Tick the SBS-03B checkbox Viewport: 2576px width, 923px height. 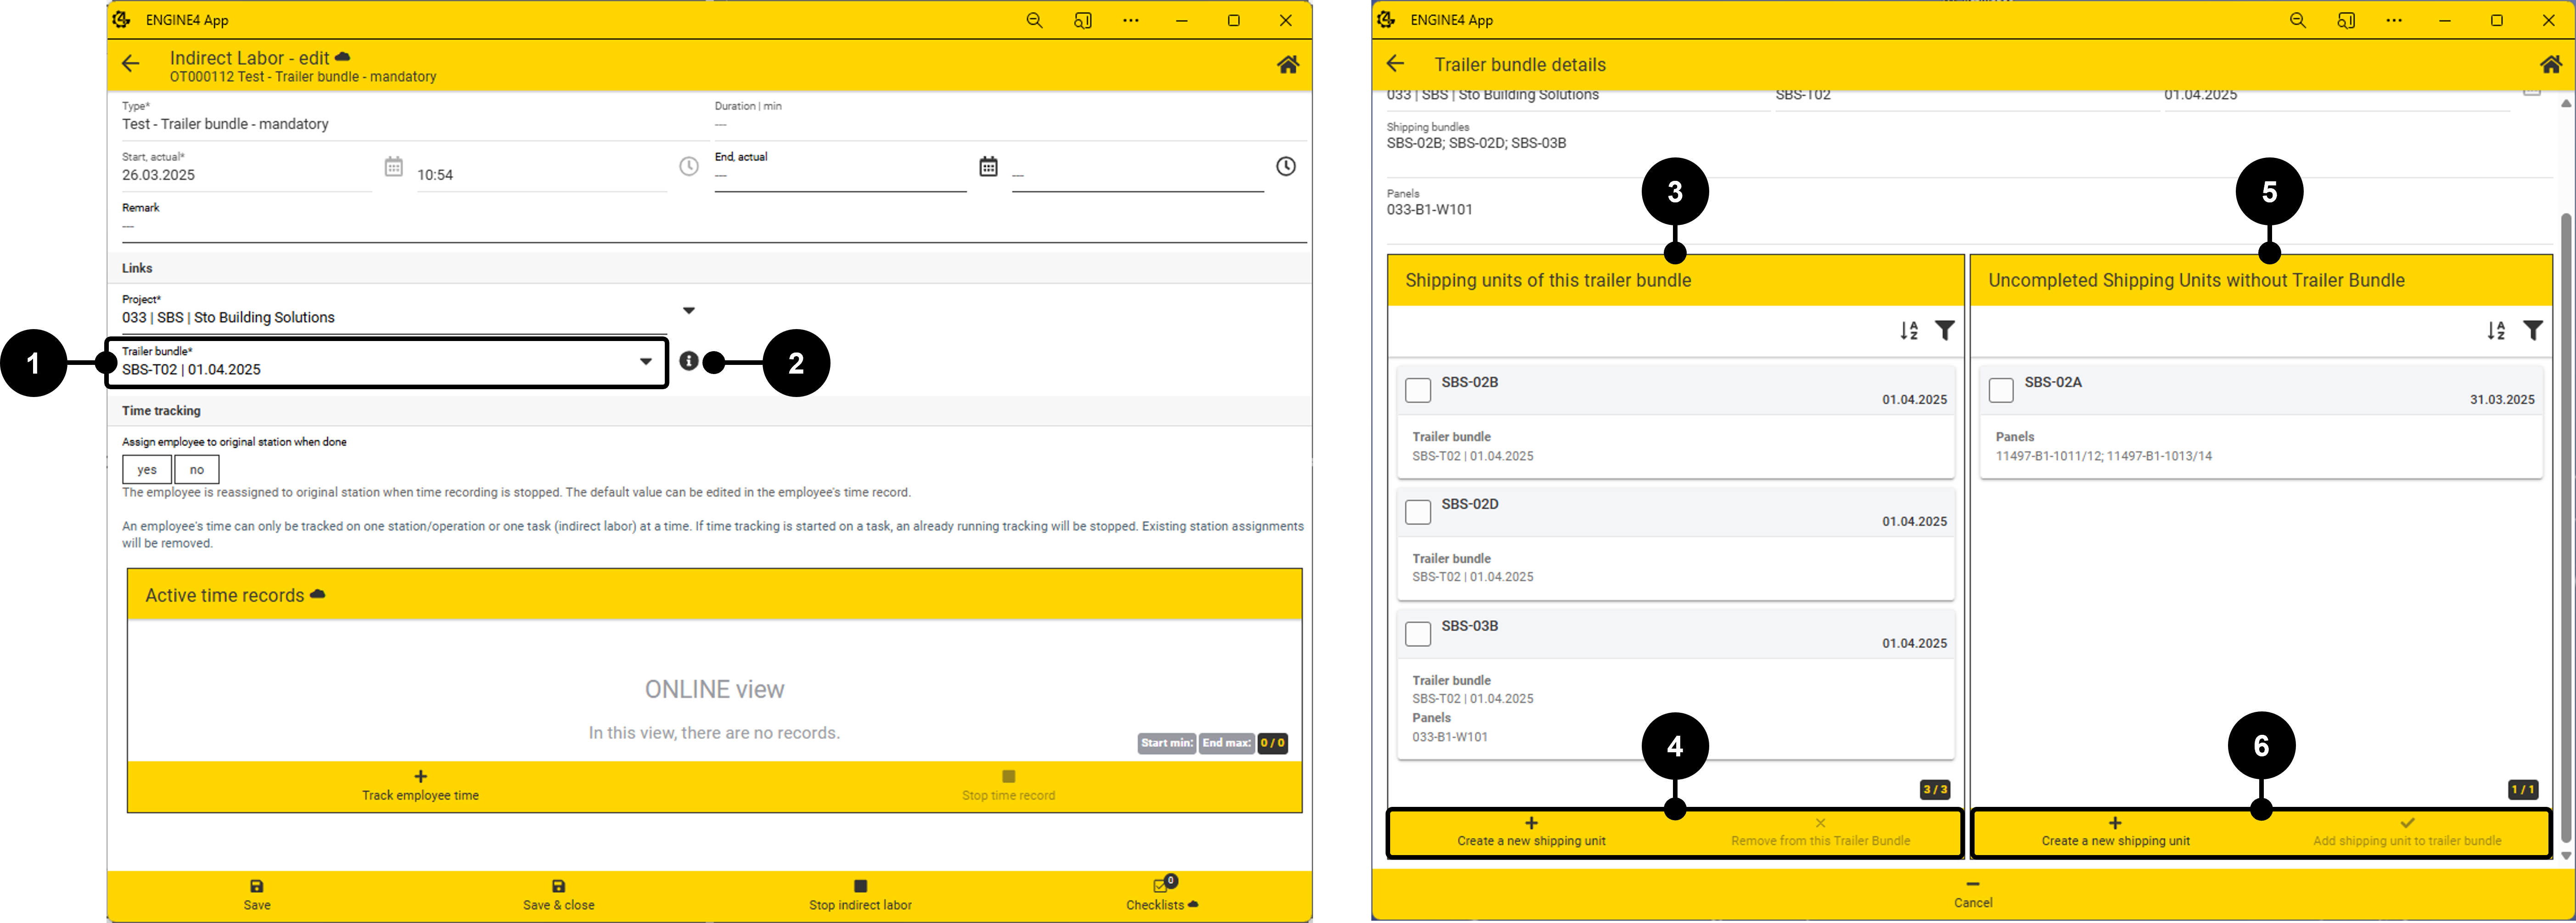(x=1418, y=634)
